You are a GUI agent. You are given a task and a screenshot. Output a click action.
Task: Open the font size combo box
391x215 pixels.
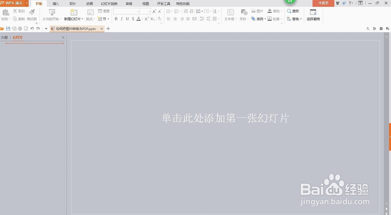(145, 11)
